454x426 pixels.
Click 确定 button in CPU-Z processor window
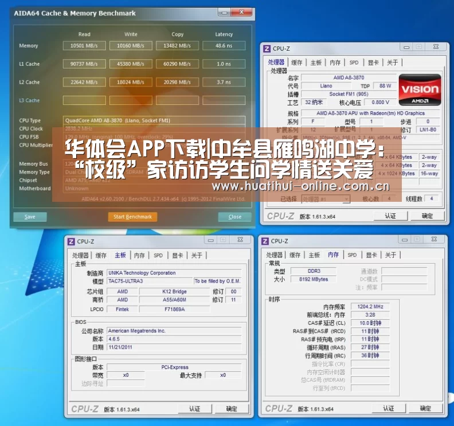click(x=427, y=216)
